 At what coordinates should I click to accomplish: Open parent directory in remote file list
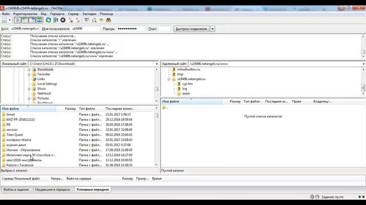click(165, 108)
